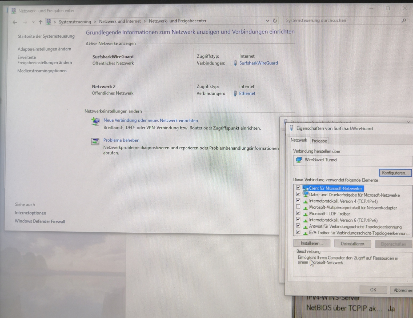Click the Eigenschaften von SurfsharkWireGuard title icon
Viewport: 413px width, 318px height.
coord(291,128)
